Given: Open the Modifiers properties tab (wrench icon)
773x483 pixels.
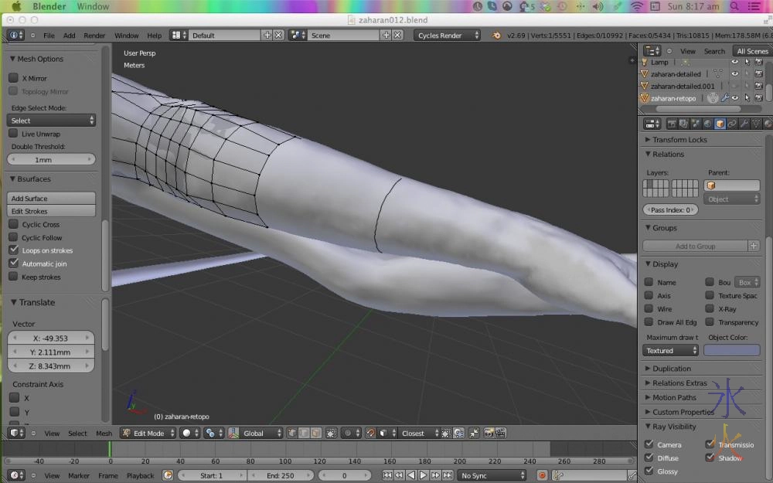Looking at the screenshot, I should pos(744,124).
